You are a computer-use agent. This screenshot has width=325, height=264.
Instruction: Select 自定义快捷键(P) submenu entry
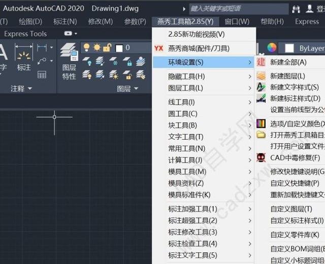pyautogui.click(x=295, y=183)
